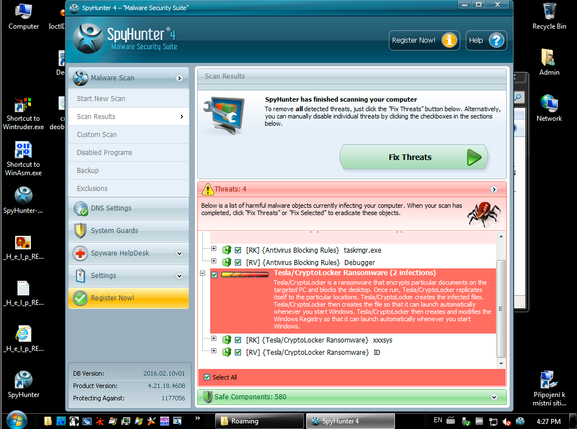The image size is (577, 429).
Task: Click the Register Now info icon
Action: (x=449, y=40)
